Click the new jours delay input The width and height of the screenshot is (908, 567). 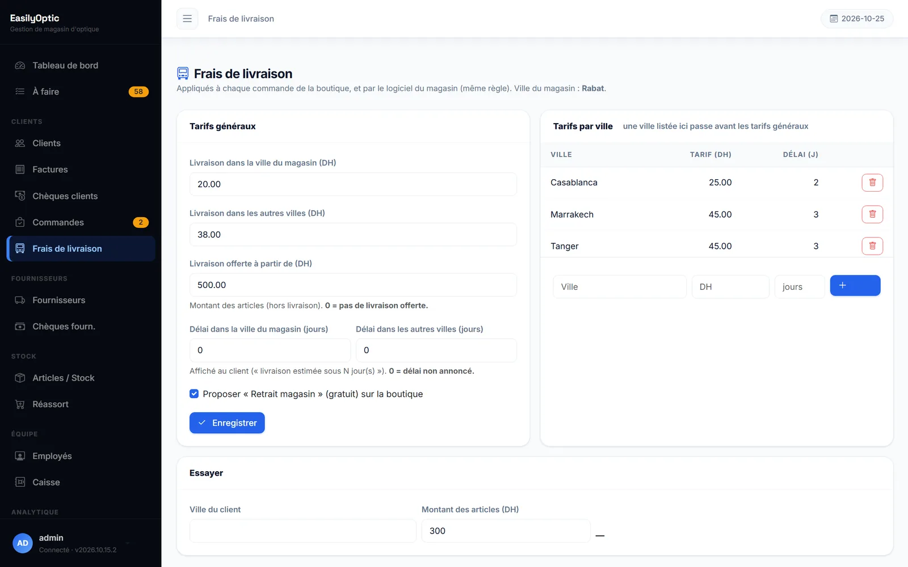(800, 287)
